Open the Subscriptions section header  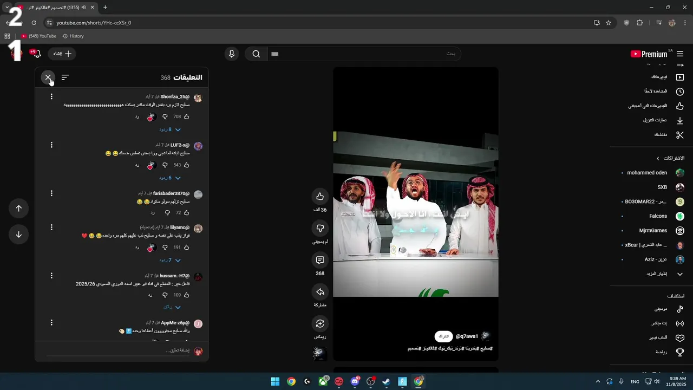click(x=670, y=158)
